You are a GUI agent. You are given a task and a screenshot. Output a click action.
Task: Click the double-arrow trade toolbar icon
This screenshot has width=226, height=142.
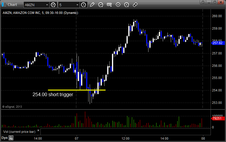point(135,5)
